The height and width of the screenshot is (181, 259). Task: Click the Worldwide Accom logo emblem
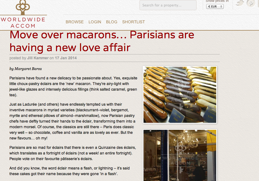23,7
